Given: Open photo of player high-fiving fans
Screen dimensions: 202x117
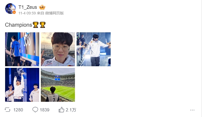Looking at the screenshot, I should point(93,49).
